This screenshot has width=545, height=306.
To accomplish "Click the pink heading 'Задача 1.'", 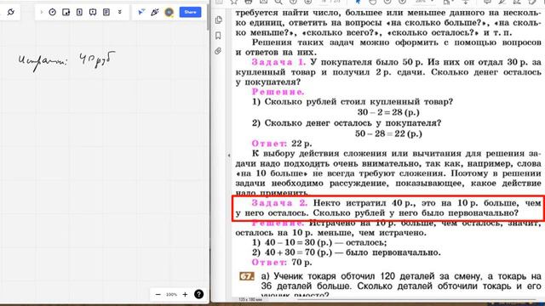I will (278, 62).
